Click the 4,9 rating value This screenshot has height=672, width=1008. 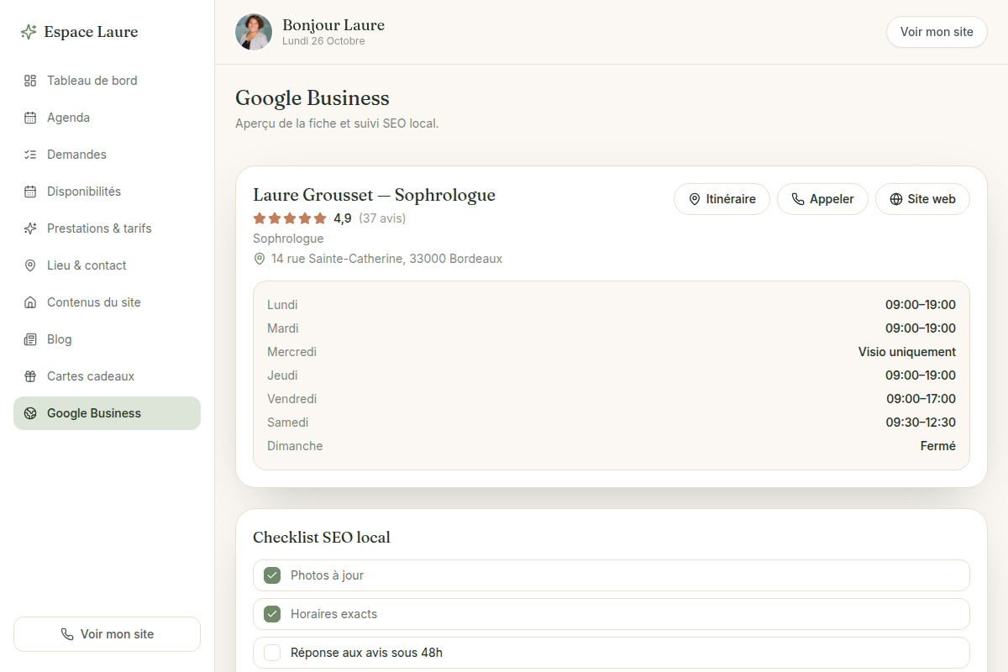coord(343,218)
